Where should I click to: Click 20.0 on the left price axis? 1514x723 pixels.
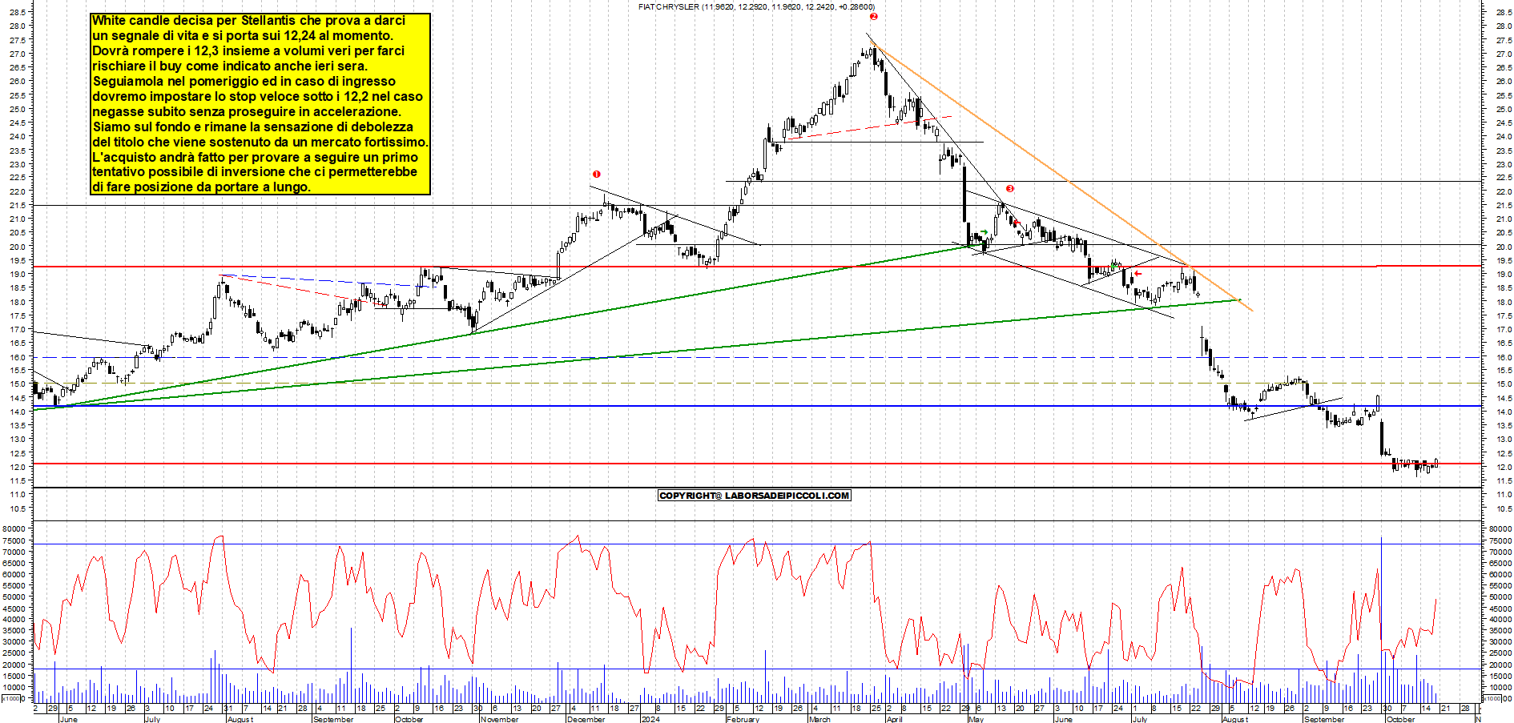pyautogui.click(x=18, y=247)
